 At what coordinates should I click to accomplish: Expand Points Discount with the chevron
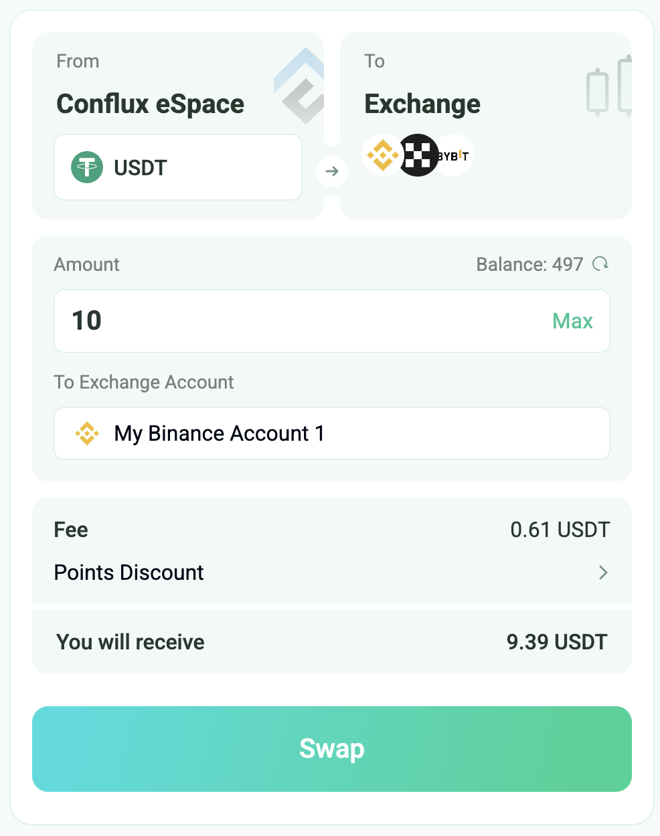[x=603, y=572]
